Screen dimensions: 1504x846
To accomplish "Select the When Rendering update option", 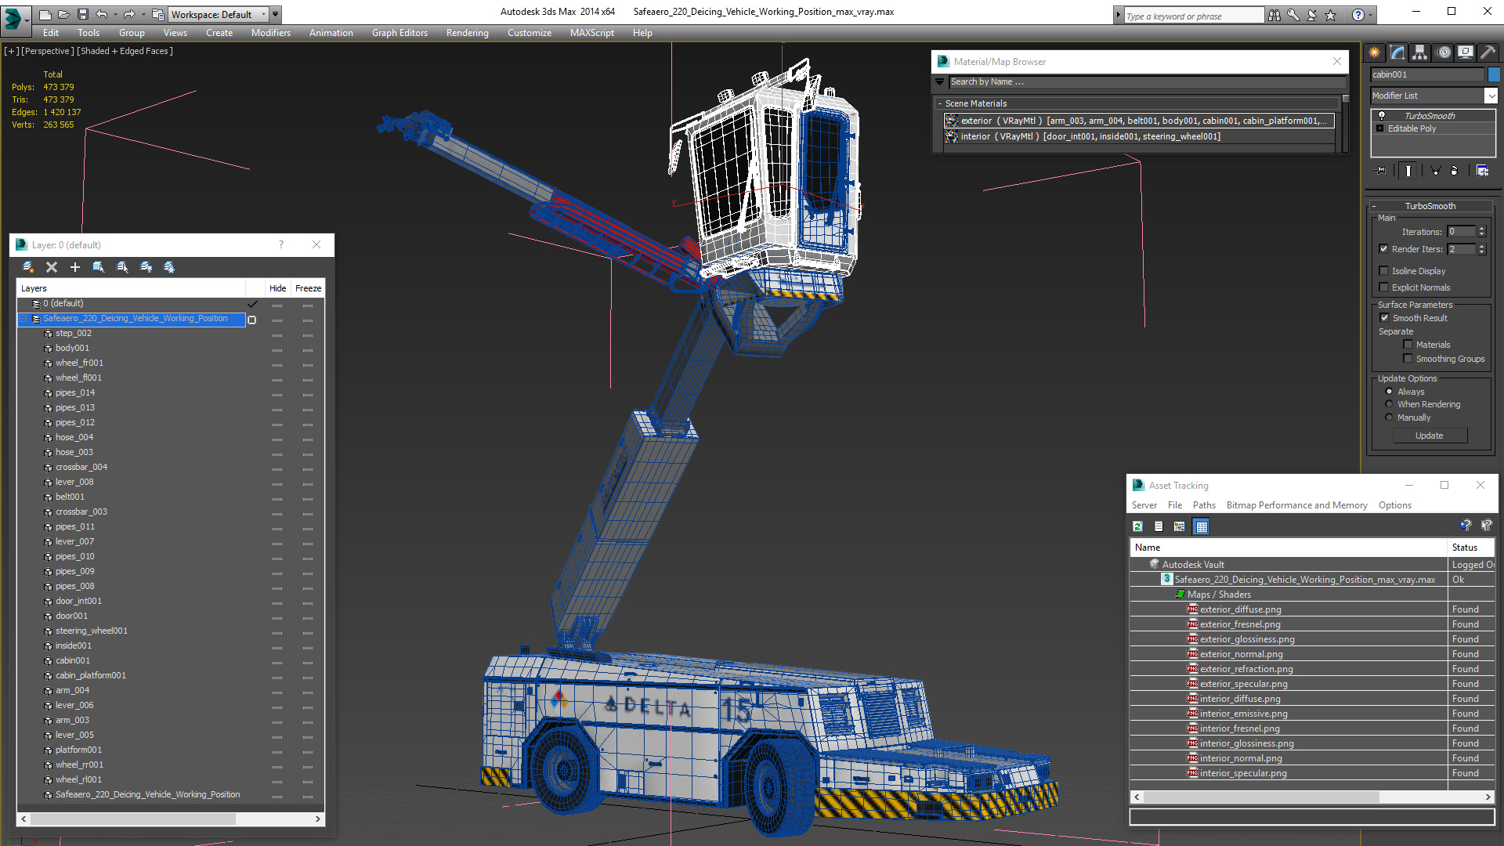I will click(x=1390, y=404).
